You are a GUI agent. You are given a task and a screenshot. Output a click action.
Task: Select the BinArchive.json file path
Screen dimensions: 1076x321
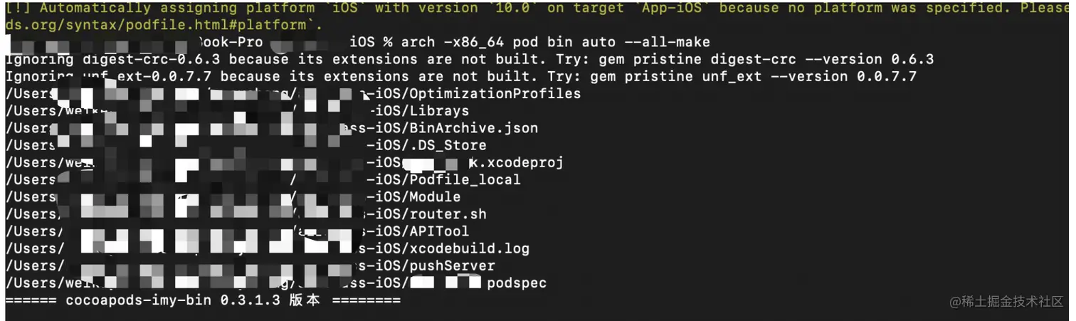point(272,128)
